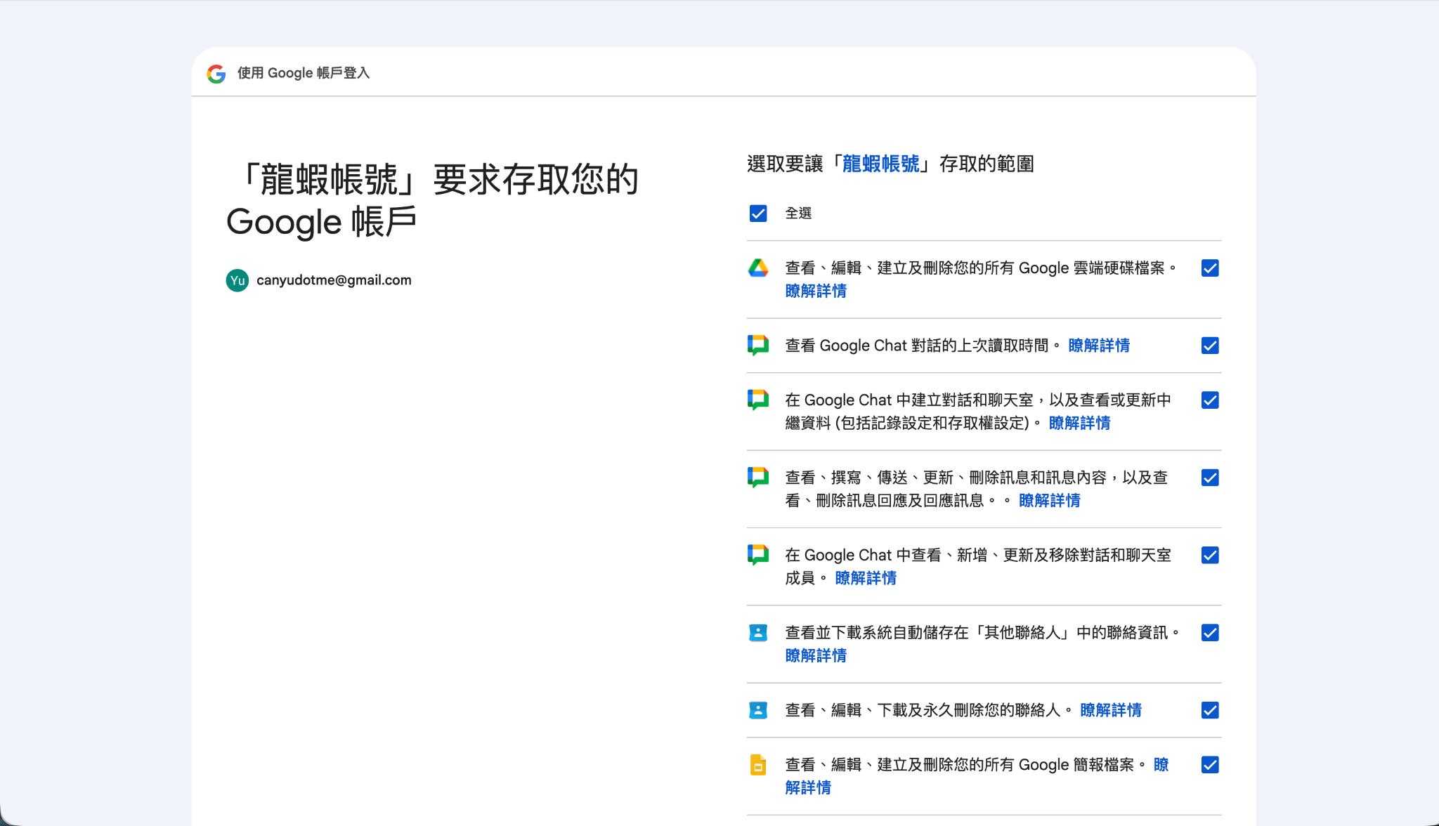Uncheck permanently delete contacts permission
The height and width of the screenshot is (826, 1439).
[1209, 710]
